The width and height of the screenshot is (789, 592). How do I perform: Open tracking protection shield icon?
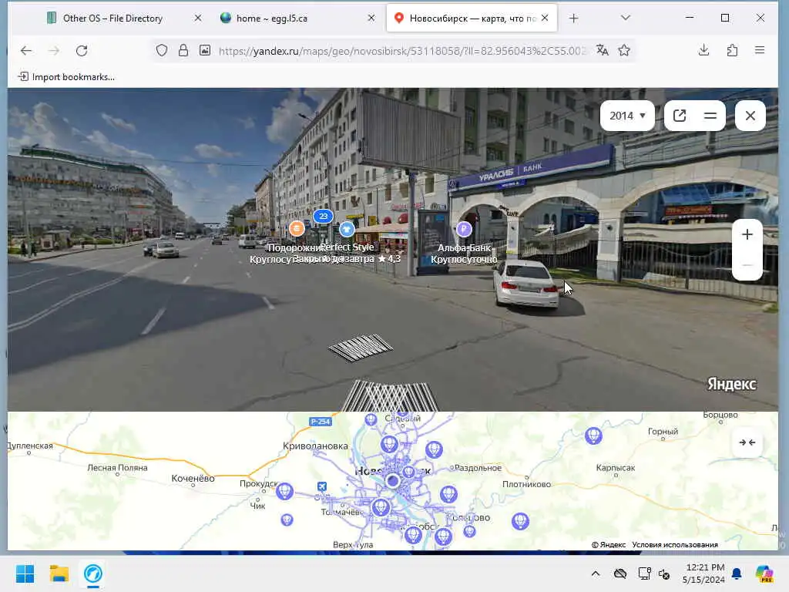162,50
